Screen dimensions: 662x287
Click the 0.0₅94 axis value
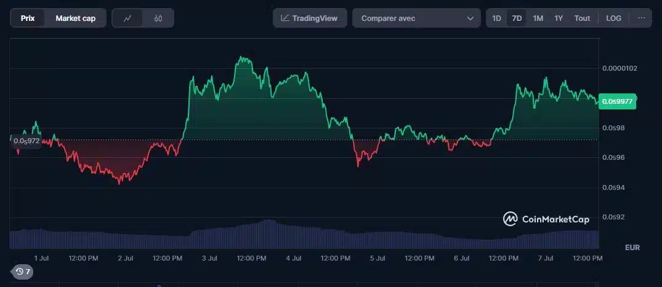click(x=613, y=187)
